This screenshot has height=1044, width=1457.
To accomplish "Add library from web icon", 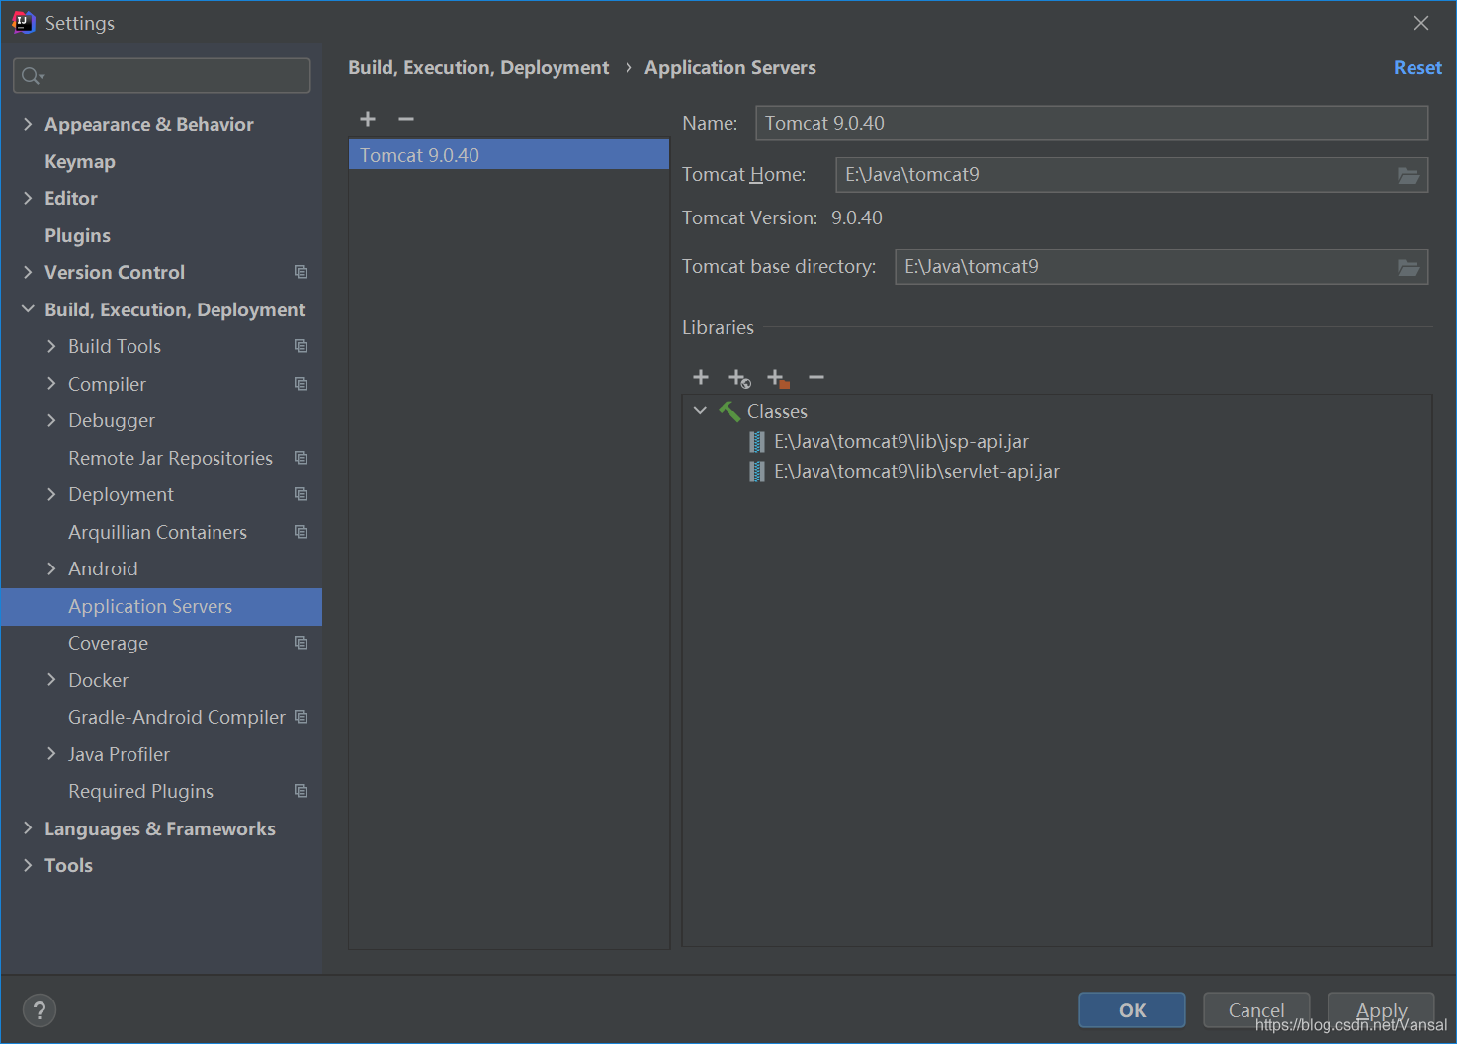I will [x=739, y=378].
